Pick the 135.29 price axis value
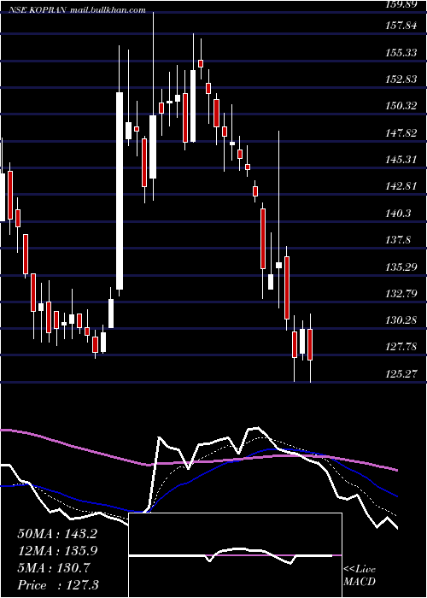The height and width of the screenshot is (598, 427). tap(401, 267)
